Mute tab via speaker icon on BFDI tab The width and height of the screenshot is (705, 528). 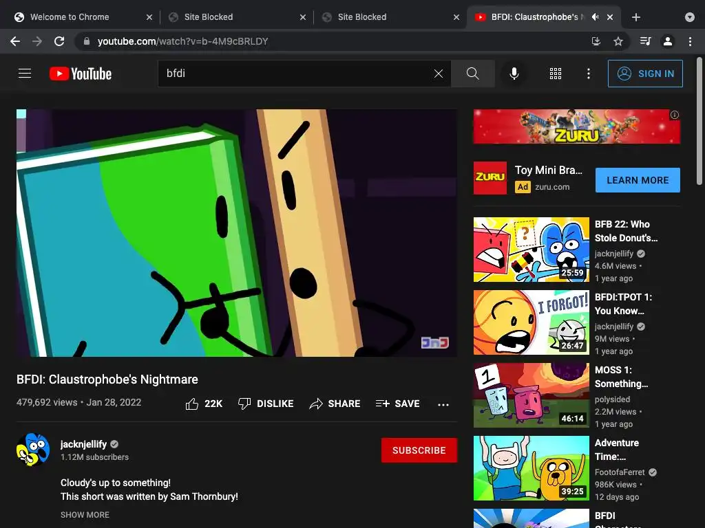596,17
